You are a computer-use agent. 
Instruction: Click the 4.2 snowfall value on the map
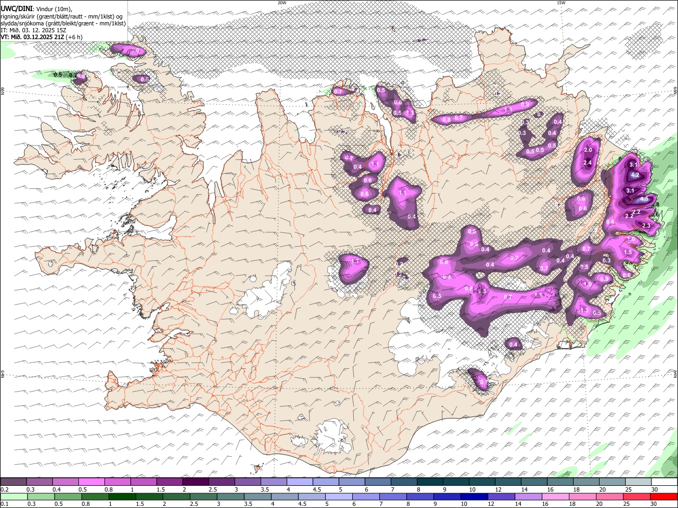pyautogui.click(x=636, y=175)
